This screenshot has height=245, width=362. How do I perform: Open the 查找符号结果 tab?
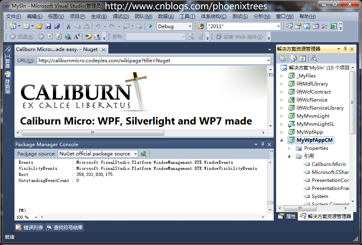(x=64, y=227)
